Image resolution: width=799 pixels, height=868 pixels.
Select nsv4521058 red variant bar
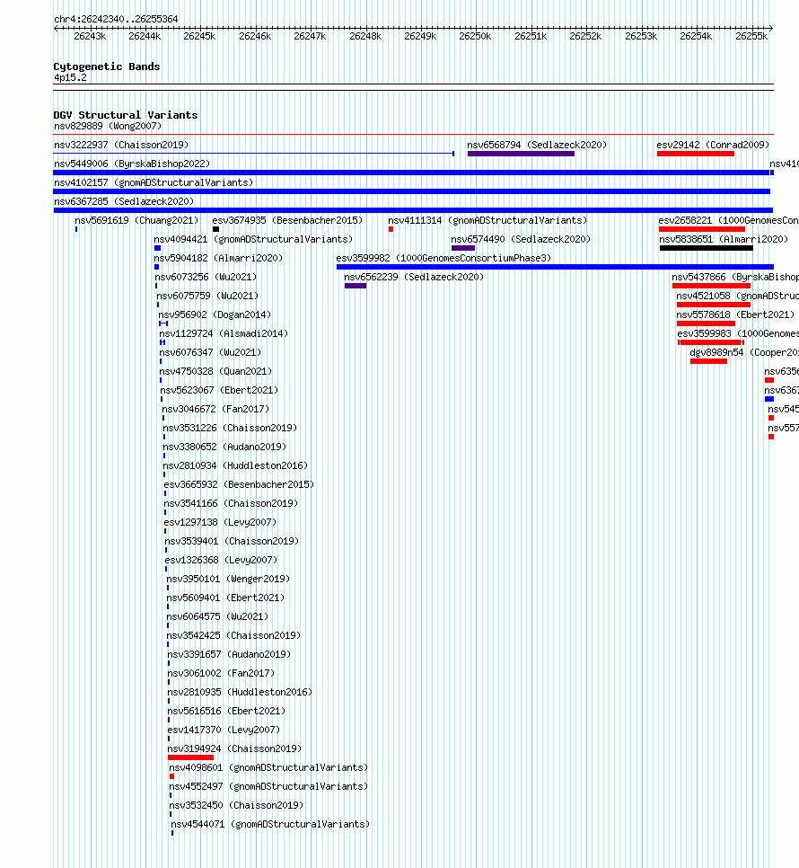(x=714, y=305)
